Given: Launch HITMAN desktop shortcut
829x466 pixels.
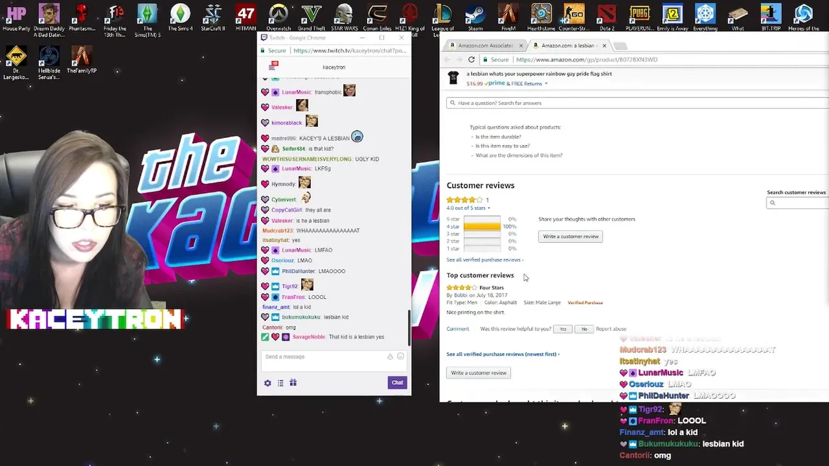Looking at the screenshot, I should [x=246, y=17].
